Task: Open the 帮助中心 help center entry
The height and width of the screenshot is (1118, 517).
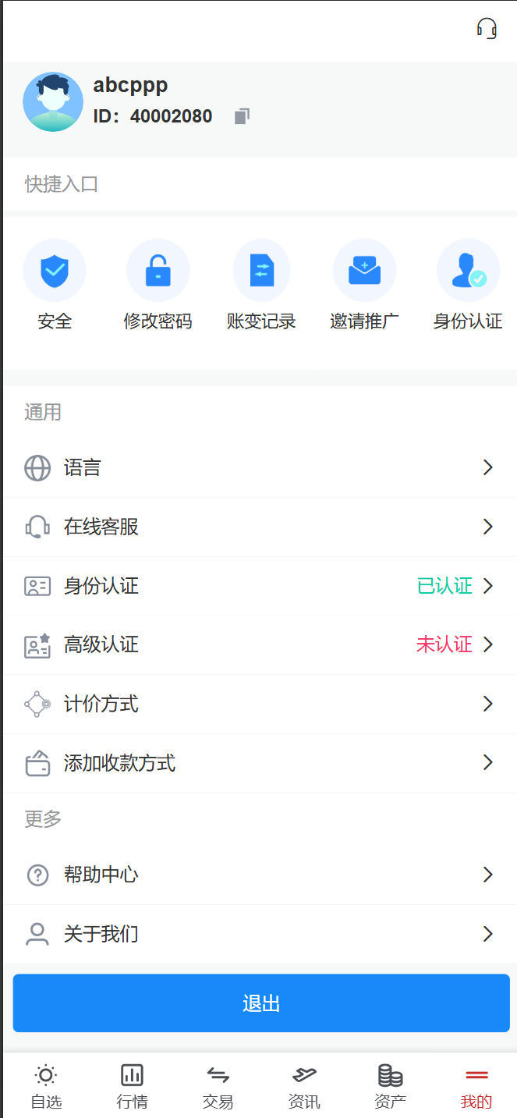Action: tap(258, 875)
